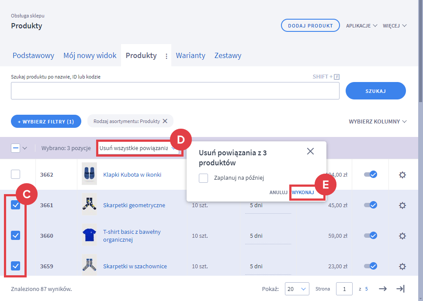Expand the selection options chevron beside select-all
Viewport: 423px width, 301px height.
(x=25, y=148)
